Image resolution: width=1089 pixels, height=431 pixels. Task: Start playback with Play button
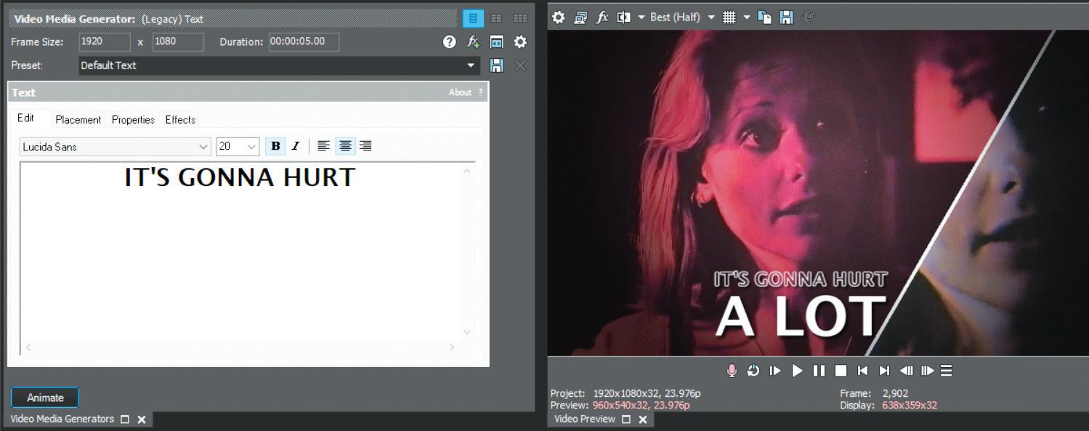(x=797, y=371)
